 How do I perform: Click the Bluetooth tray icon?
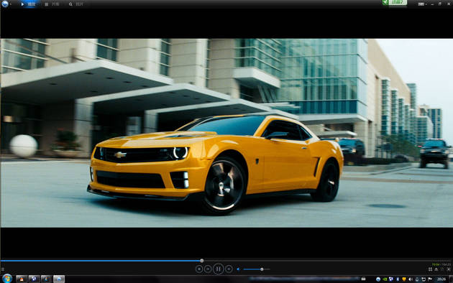398,279
